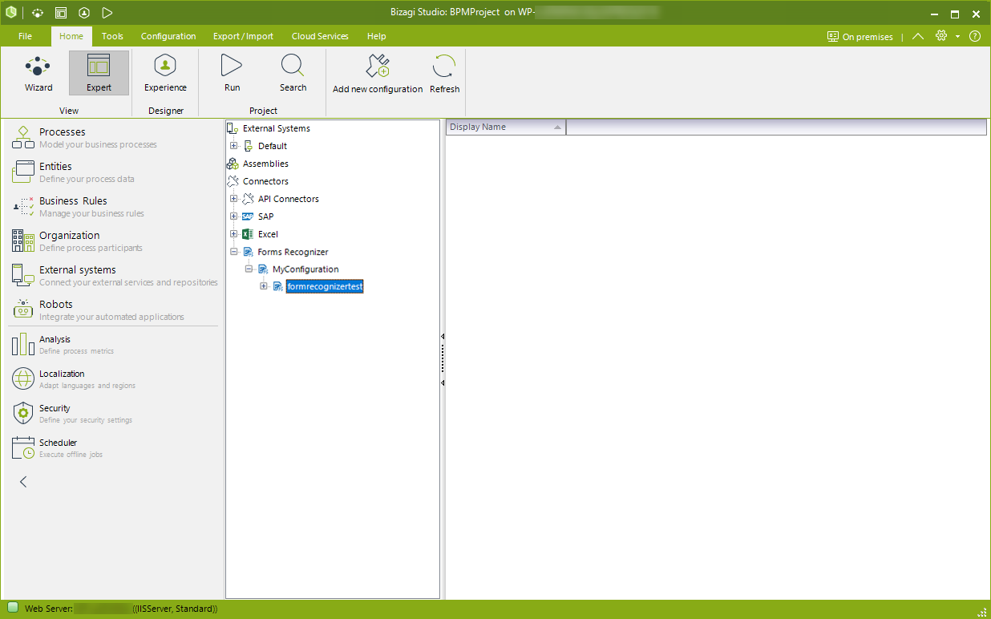Image resolution: width=991 pixels, height=619 pixels.
Task: Click the wizard view quick-access icon
Action: point(38,13)
